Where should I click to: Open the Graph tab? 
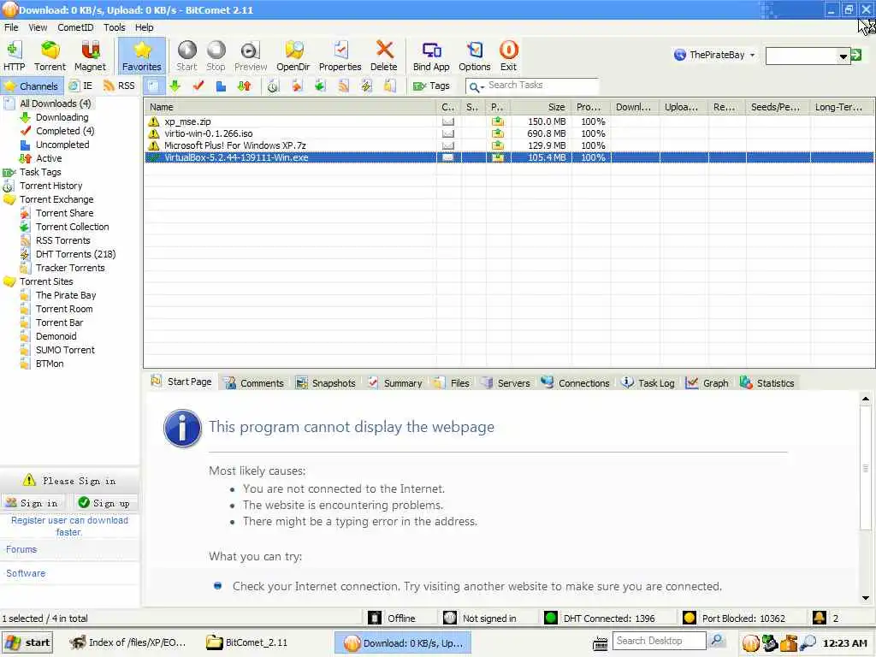(x=707, y=382)
